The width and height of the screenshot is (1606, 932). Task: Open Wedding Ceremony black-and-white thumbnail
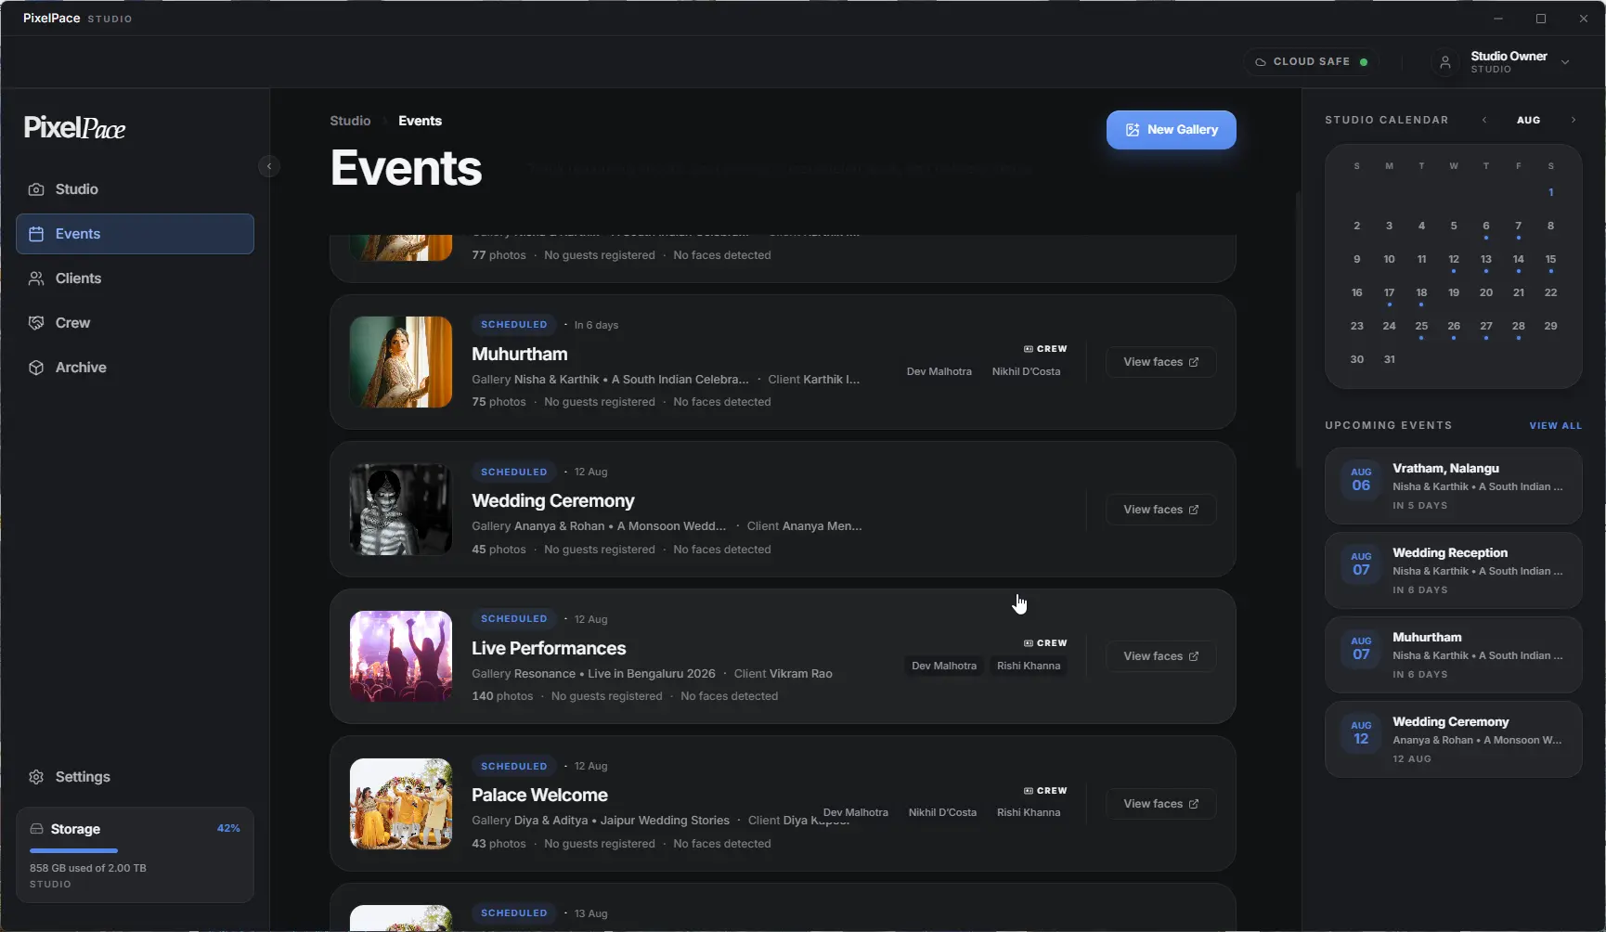tap(401, 510)
